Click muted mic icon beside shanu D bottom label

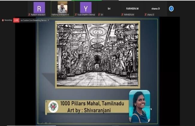click(146, 15)
